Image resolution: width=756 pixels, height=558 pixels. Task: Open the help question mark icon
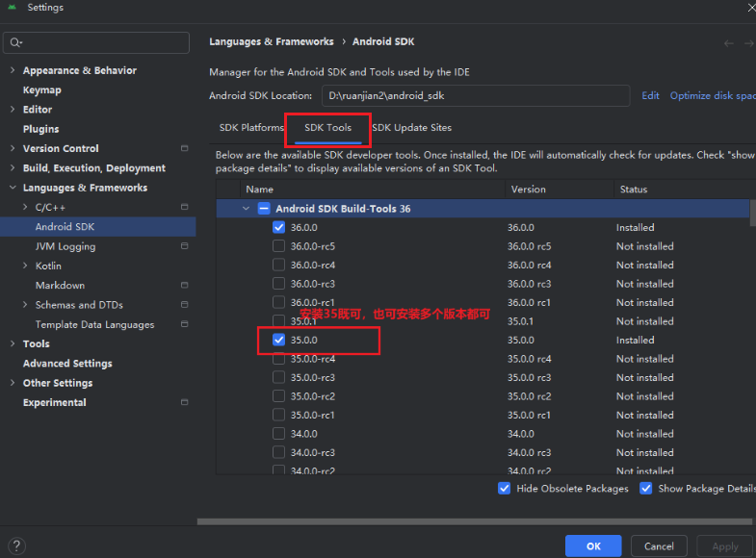point(17,545)
